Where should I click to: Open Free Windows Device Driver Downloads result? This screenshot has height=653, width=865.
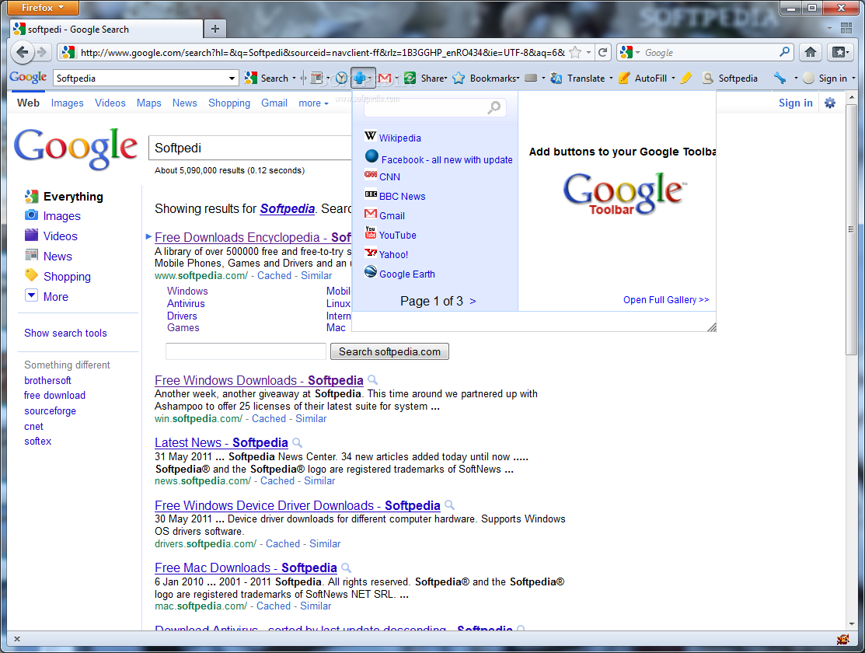tap(298, 505)
